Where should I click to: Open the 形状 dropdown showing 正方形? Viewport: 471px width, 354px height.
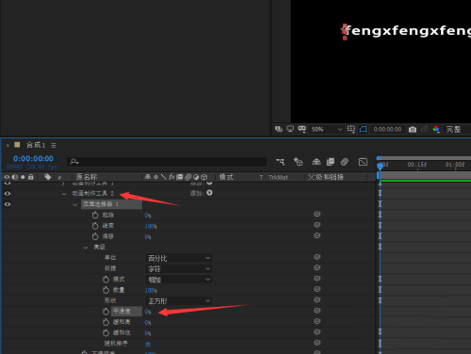pos(178,301)
